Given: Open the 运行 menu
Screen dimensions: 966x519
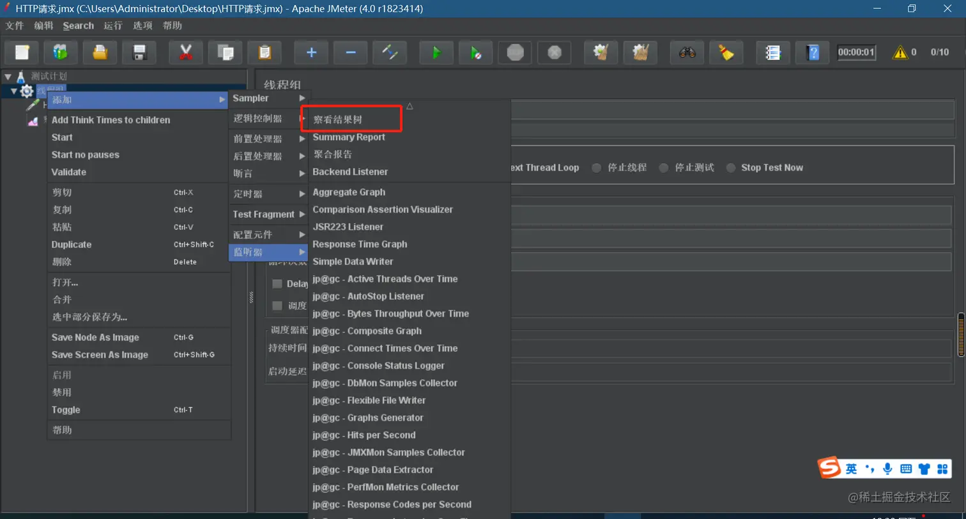Looking at the screenshot, I should click(x=112, y=26).
